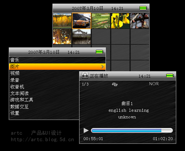Image resolution: width=185 pixels, height=151 pixels.
Task: Click the 正在播放 title text
Action: tap(99, 76)
